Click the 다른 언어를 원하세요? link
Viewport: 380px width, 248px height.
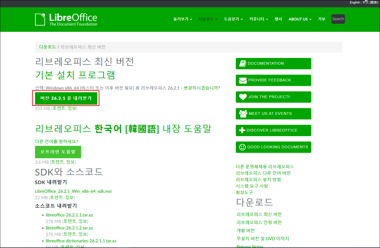56,142
